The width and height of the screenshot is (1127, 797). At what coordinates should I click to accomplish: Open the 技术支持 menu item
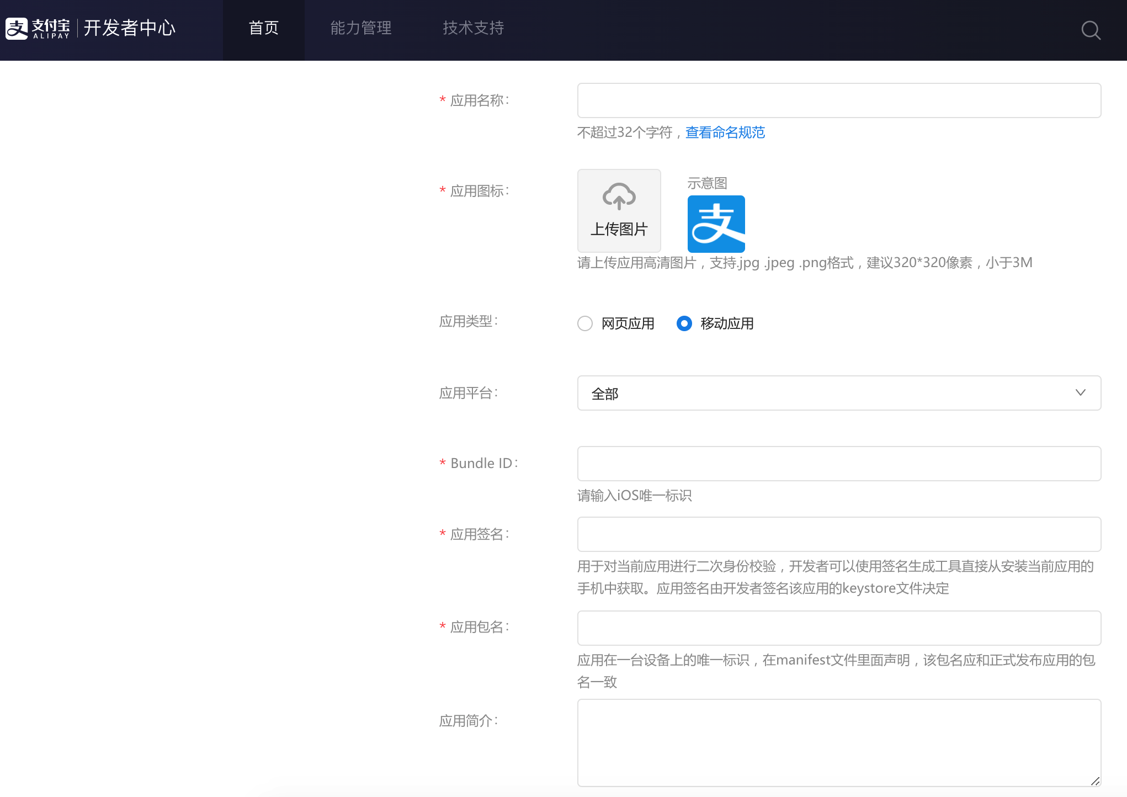pyautogui.click(x=474, y=29)
